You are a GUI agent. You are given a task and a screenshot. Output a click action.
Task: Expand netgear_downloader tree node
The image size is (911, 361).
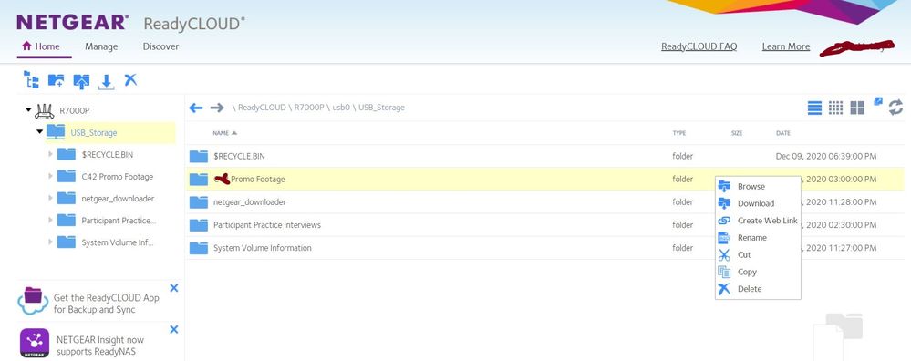(51, 198)
